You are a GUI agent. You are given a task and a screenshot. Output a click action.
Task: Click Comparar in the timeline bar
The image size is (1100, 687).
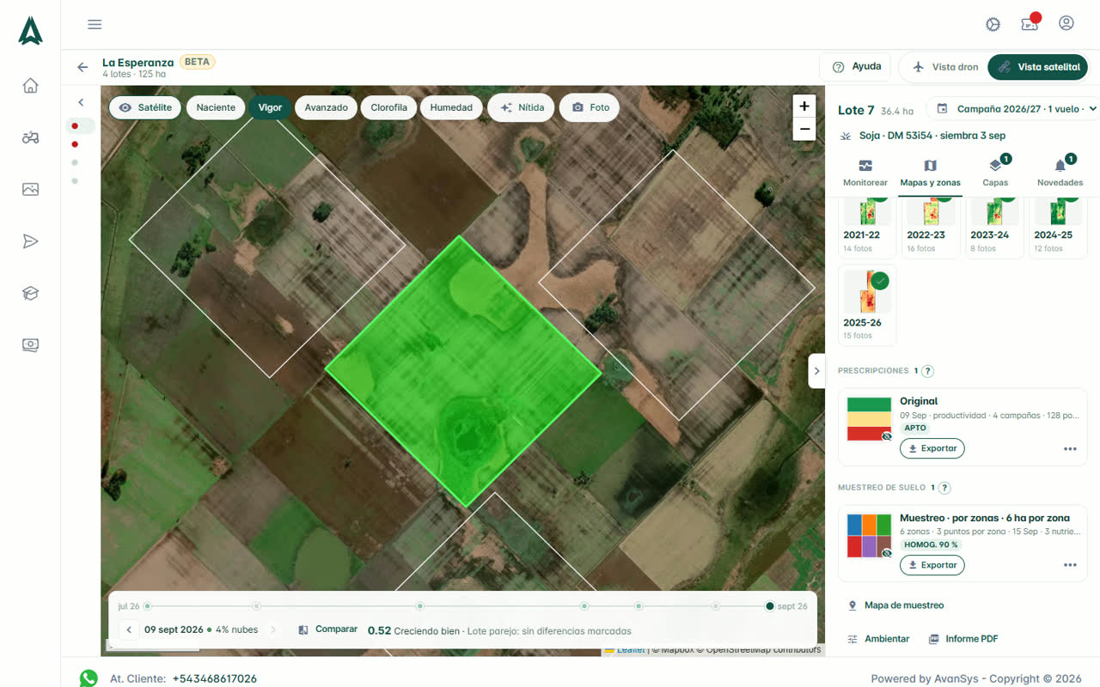coord(328,629)
